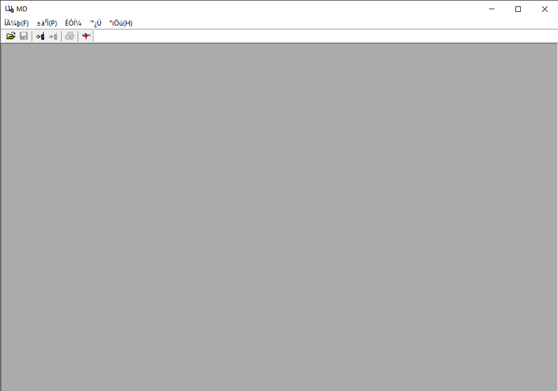Image resolution: width=558 pixels, height=391 pixels.
Task: Maximize the MD window
Action: pyautogui.click(x=518, y=9)
